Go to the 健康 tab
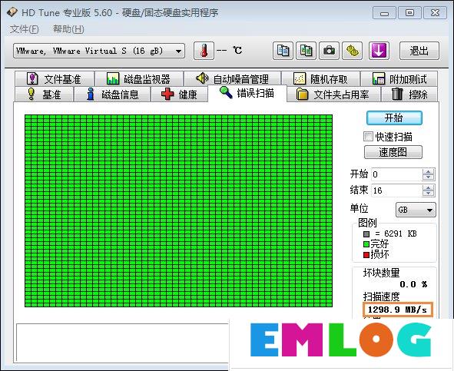This screenshot has height=371, width=454. pos(180,94)
